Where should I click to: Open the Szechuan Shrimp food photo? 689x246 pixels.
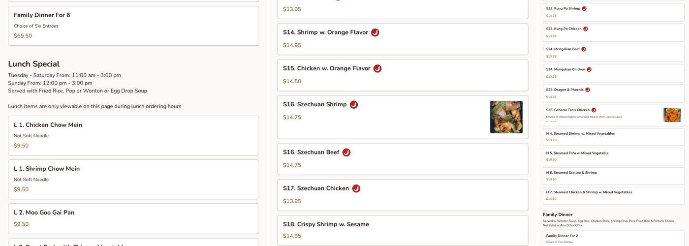click(506, 117)
